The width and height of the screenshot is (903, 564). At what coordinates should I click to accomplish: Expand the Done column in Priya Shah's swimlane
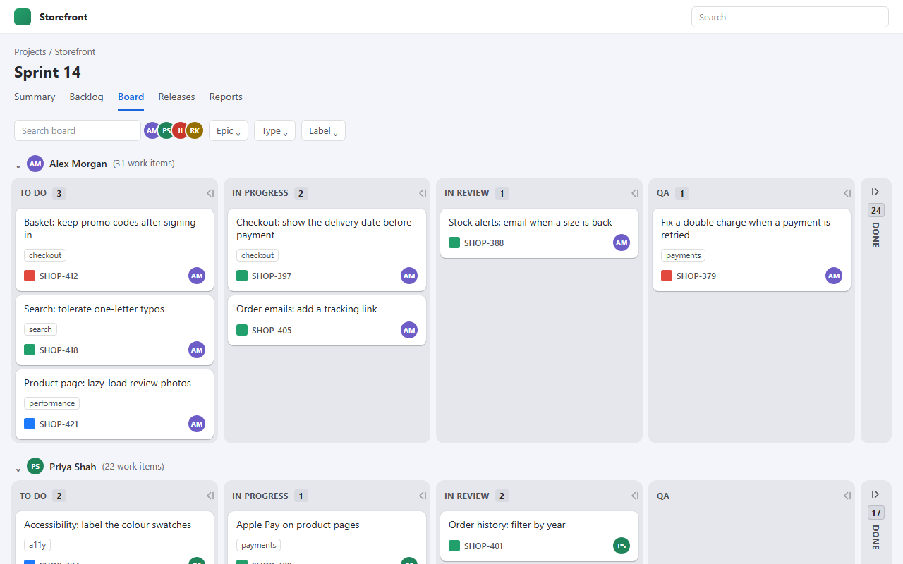coord(875,495)
